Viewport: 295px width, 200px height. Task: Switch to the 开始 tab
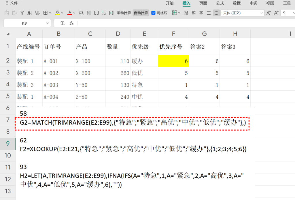pyautogui.click(x=169, y=3)
